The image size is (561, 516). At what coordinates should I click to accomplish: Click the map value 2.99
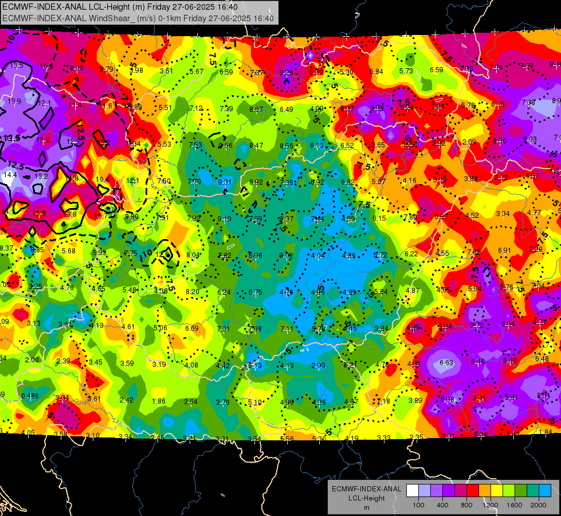[x=319, y=365]
